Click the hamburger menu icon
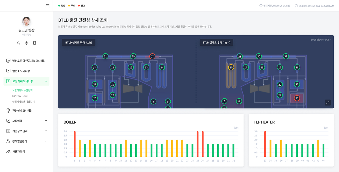The width and height of the screenshot is (339, 172). (47, 6)
